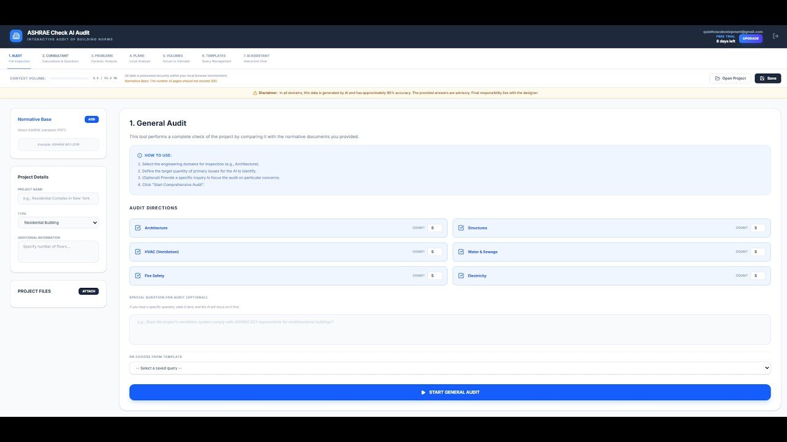Open the 7. AI Assistant tab
787x442 pixels.
coord(256,58)
